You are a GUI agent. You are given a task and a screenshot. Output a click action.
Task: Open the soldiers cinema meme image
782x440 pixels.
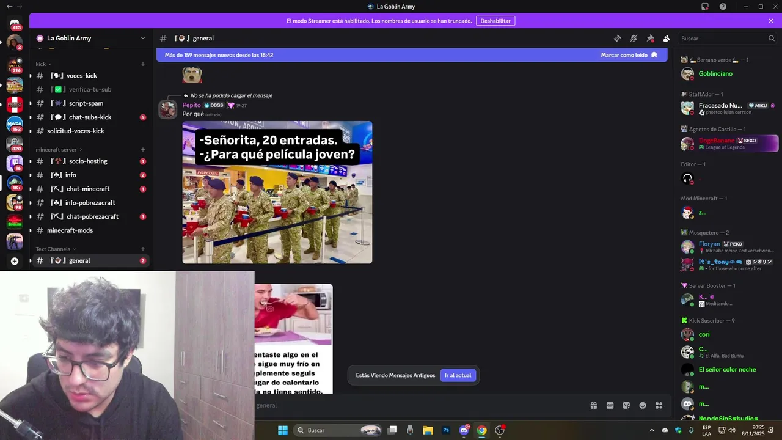click(277, 193)
